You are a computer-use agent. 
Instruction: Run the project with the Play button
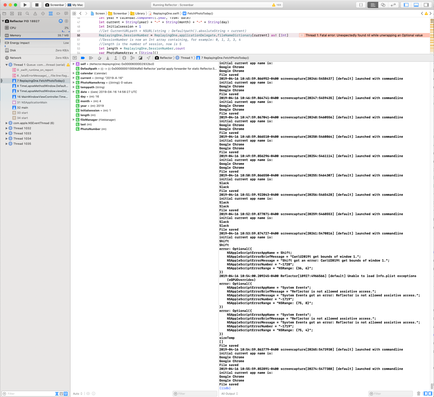[x=25, y=5]
